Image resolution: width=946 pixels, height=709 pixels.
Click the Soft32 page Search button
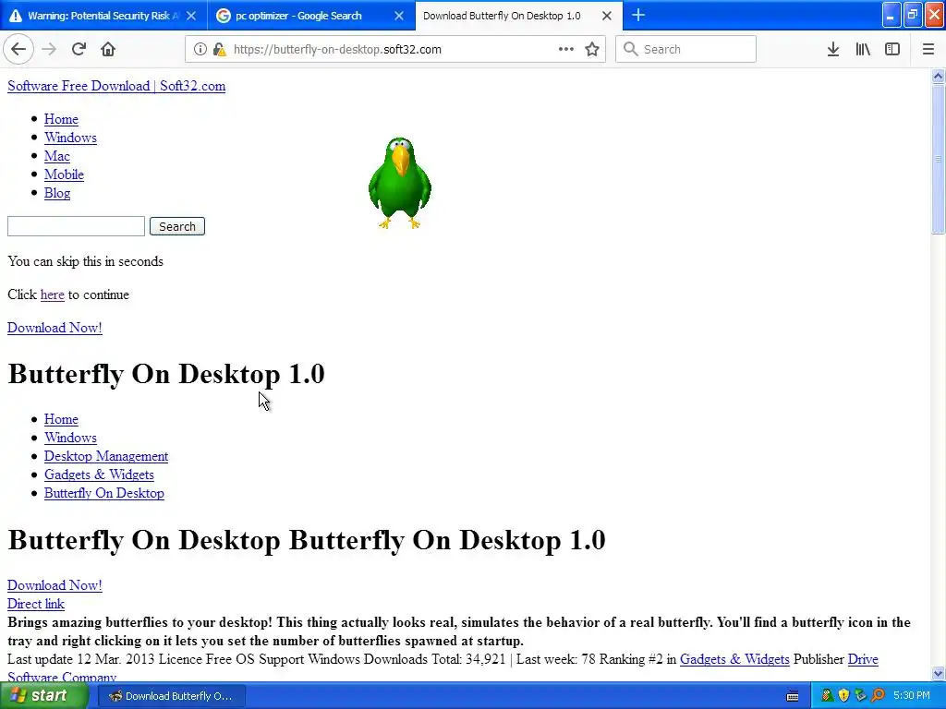pos(176,226)
